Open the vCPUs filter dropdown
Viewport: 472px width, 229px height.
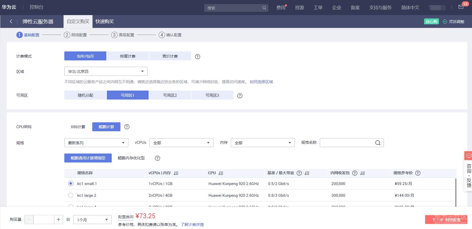[181, 143]
